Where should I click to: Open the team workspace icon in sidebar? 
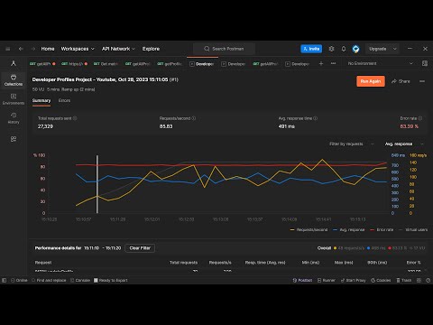click(x=14, y=63)
